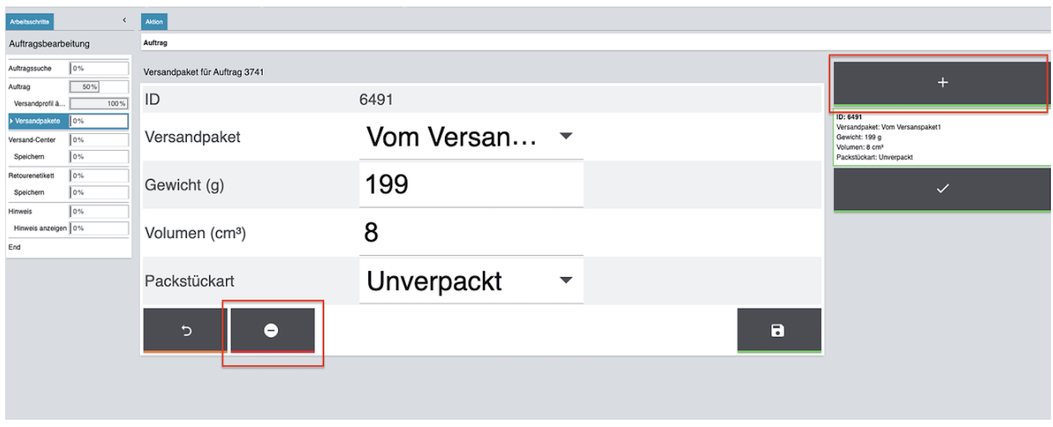Click the Hinweis anzeigen step
This screenshot has height=427, width=1053.
click(x=40, y=228)
